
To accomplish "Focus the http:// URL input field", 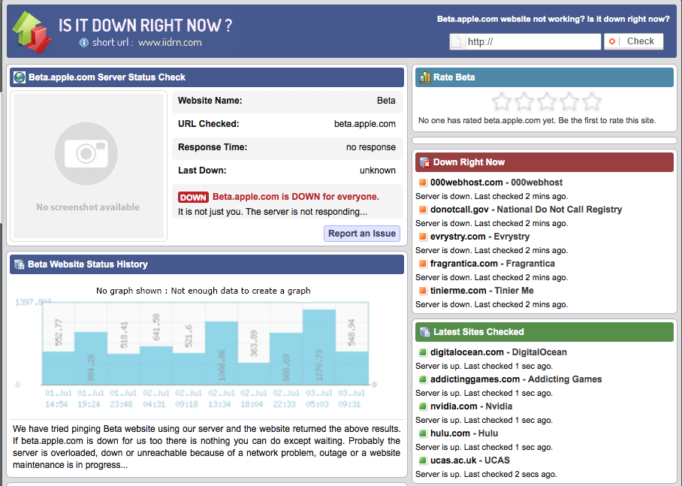I will (x=526, y=42).
